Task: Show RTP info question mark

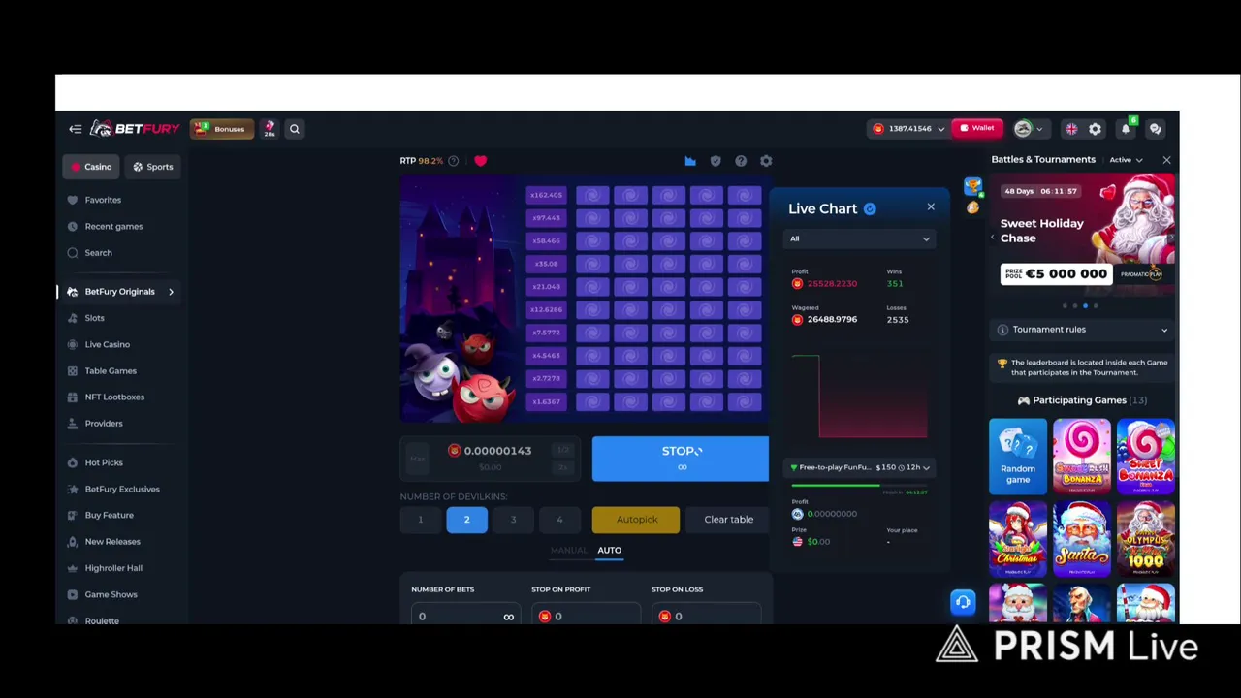Action: pyautogui.click(x=453, y=161)
